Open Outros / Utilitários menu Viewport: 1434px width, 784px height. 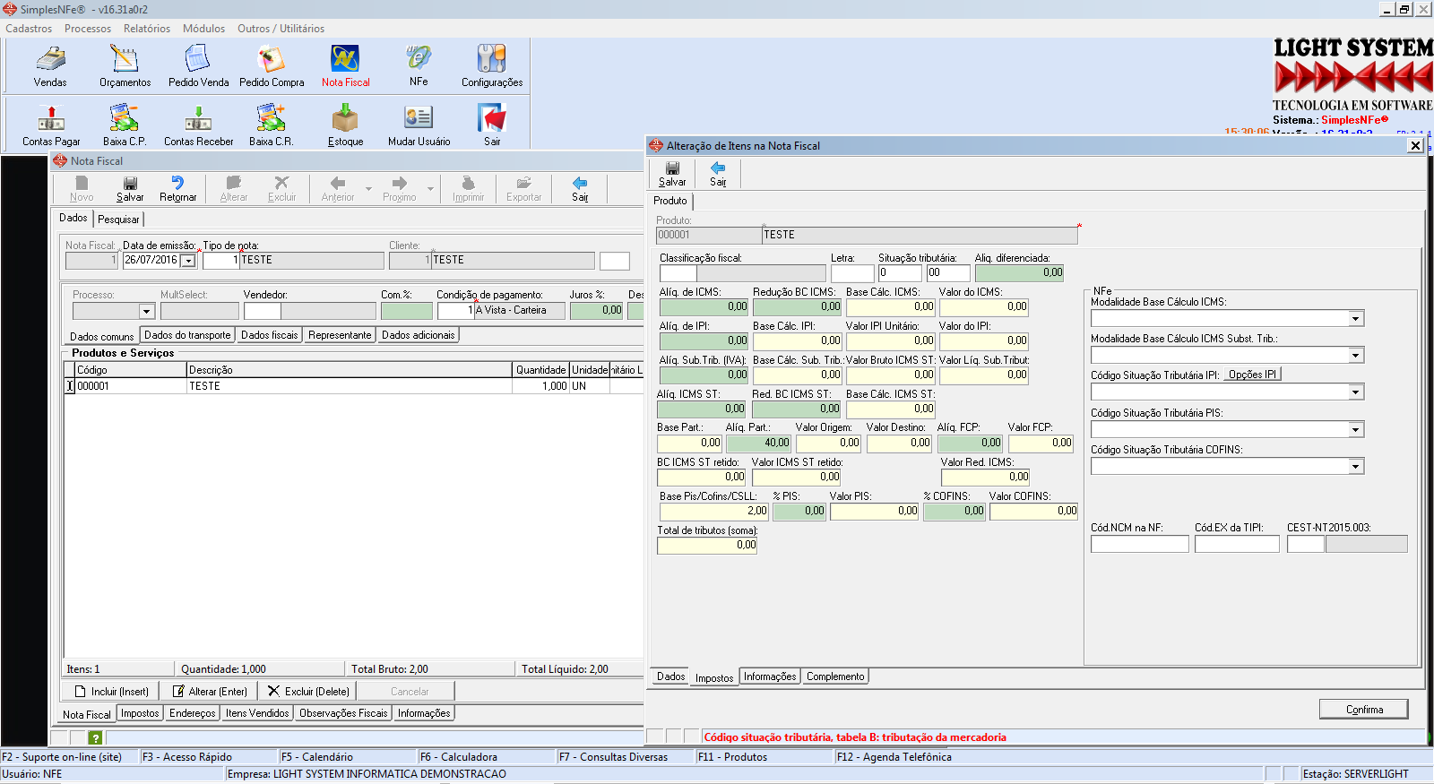coord(281,29)
